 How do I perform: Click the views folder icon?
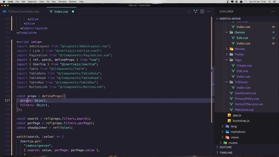[227, 137]
